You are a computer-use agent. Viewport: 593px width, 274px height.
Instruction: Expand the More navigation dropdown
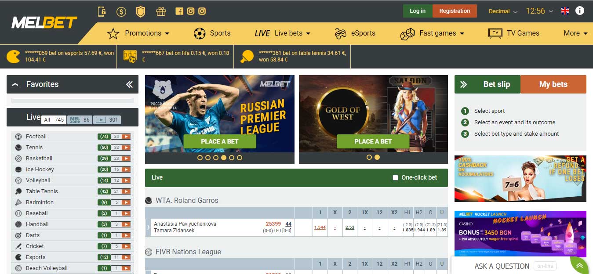575,33
